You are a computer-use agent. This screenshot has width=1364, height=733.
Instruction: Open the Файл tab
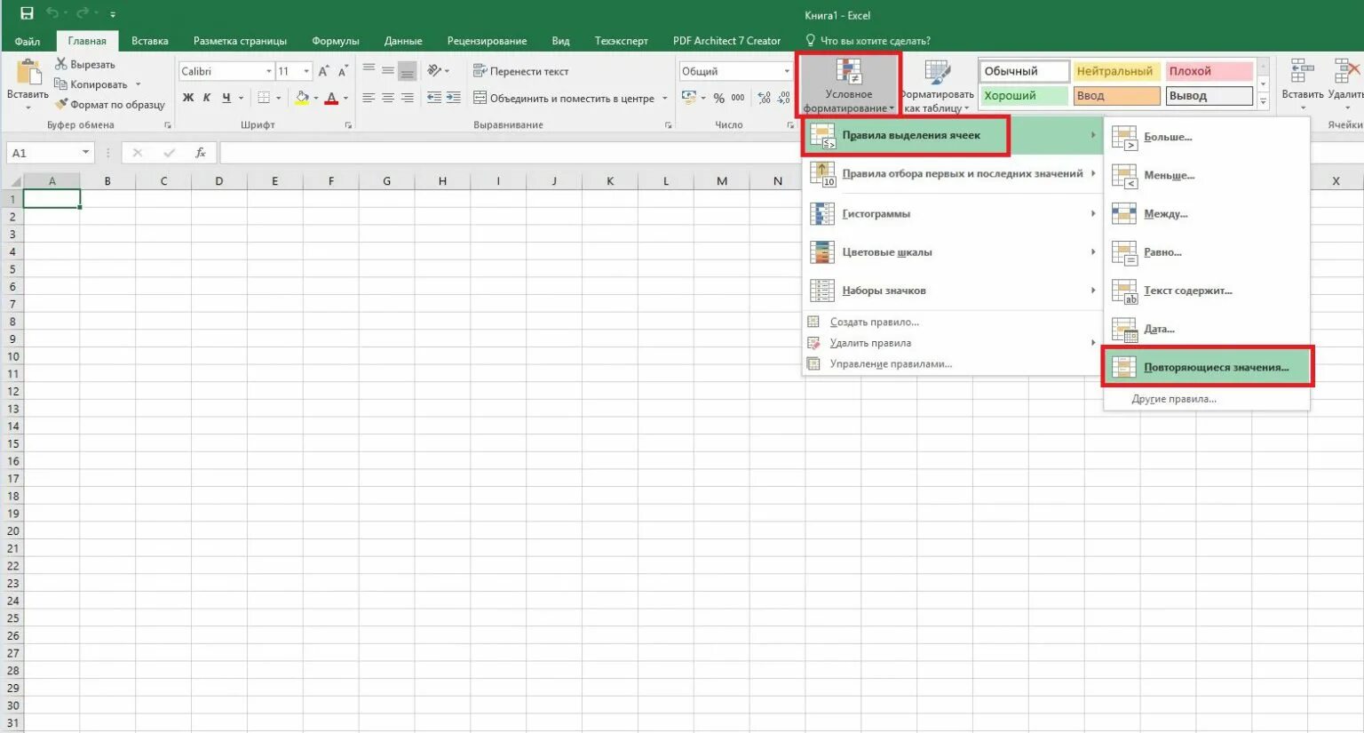click(x=28, y=41)
